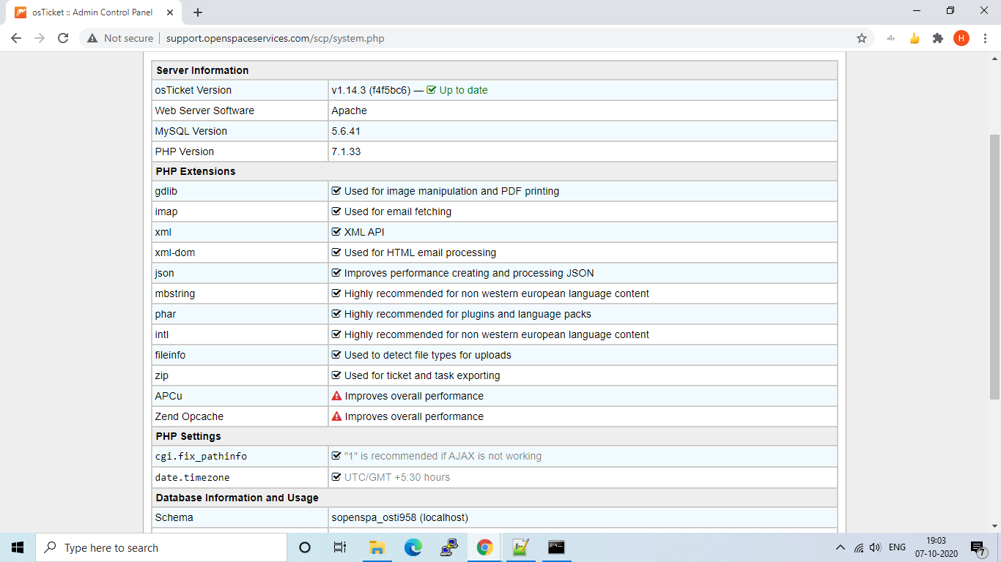Screen dimensions: 1001x562
Task: Click the 'PHP Settings' section header
Action: click(x=188, y=436)
